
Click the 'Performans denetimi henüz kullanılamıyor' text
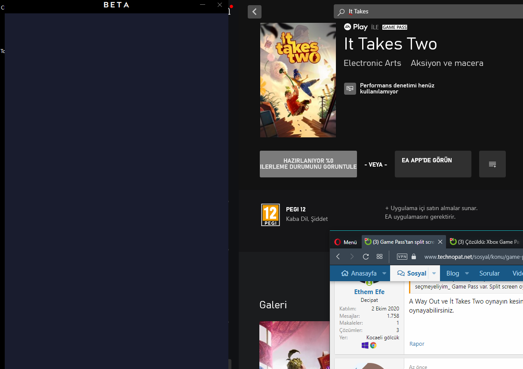pyautogui.click(x=397, y=88)
